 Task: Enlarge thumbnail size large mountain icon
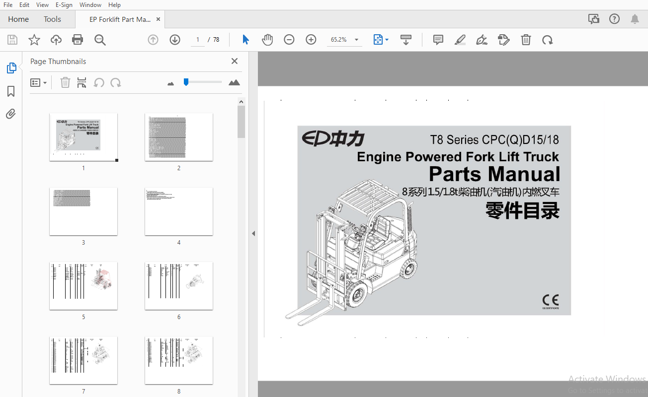[x=234, y=82]
